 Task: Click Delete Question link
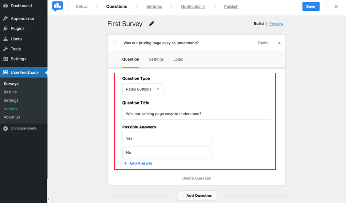(196, 178)
